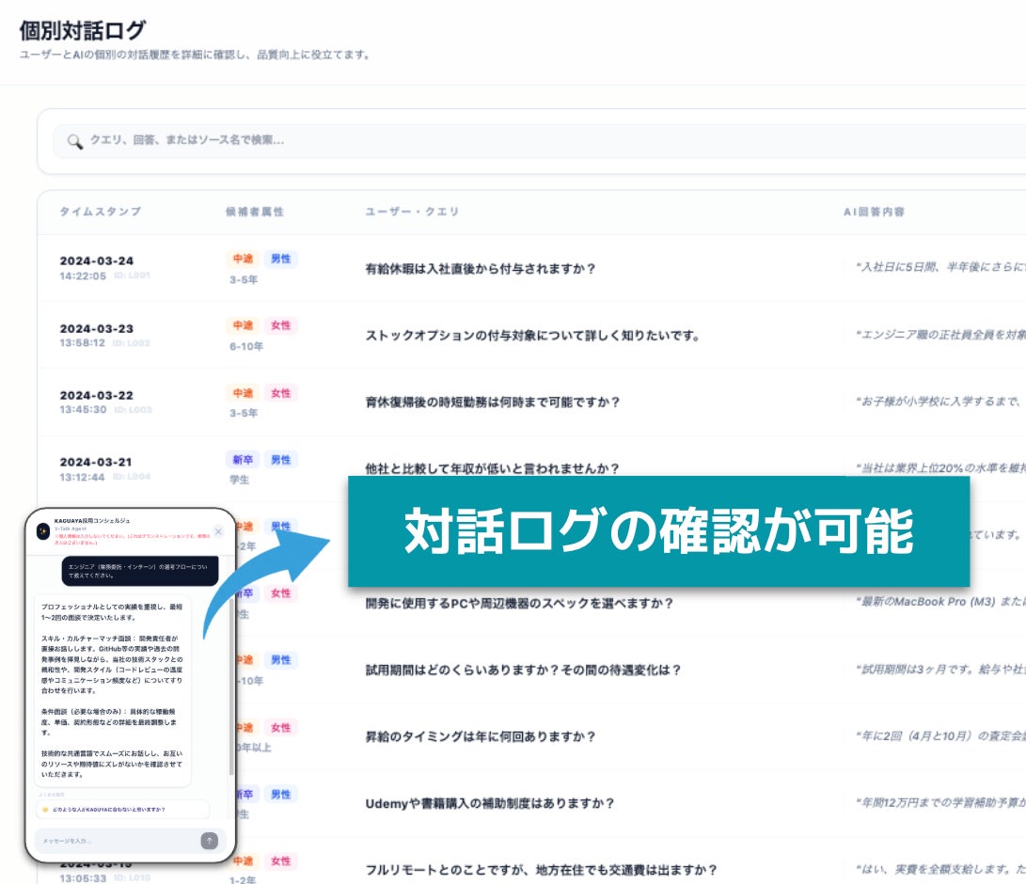Viewport: 1026px width, 884px height.
Task: Click the ユーザー・クエリ column header
Action: (412, 212)
